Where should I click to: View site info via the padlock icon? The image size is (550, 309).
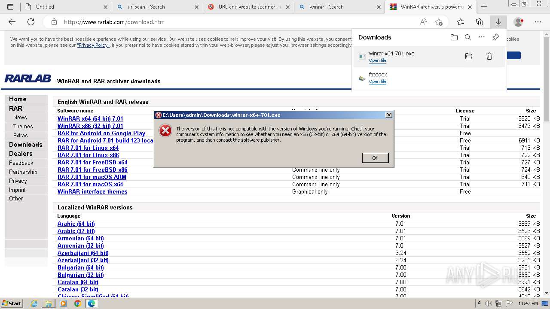54,22
